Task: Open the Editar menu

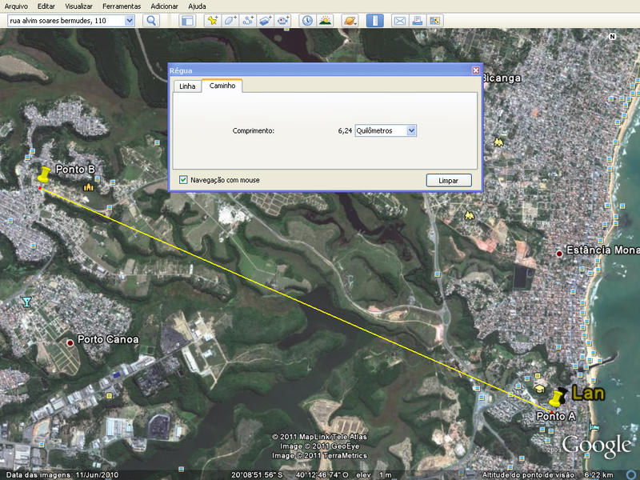Action: [46, 6]
